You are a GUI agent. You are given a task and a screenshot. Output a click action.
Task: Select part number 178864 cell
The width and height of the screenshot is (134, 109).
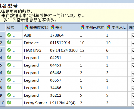click(x=64, y=35)
